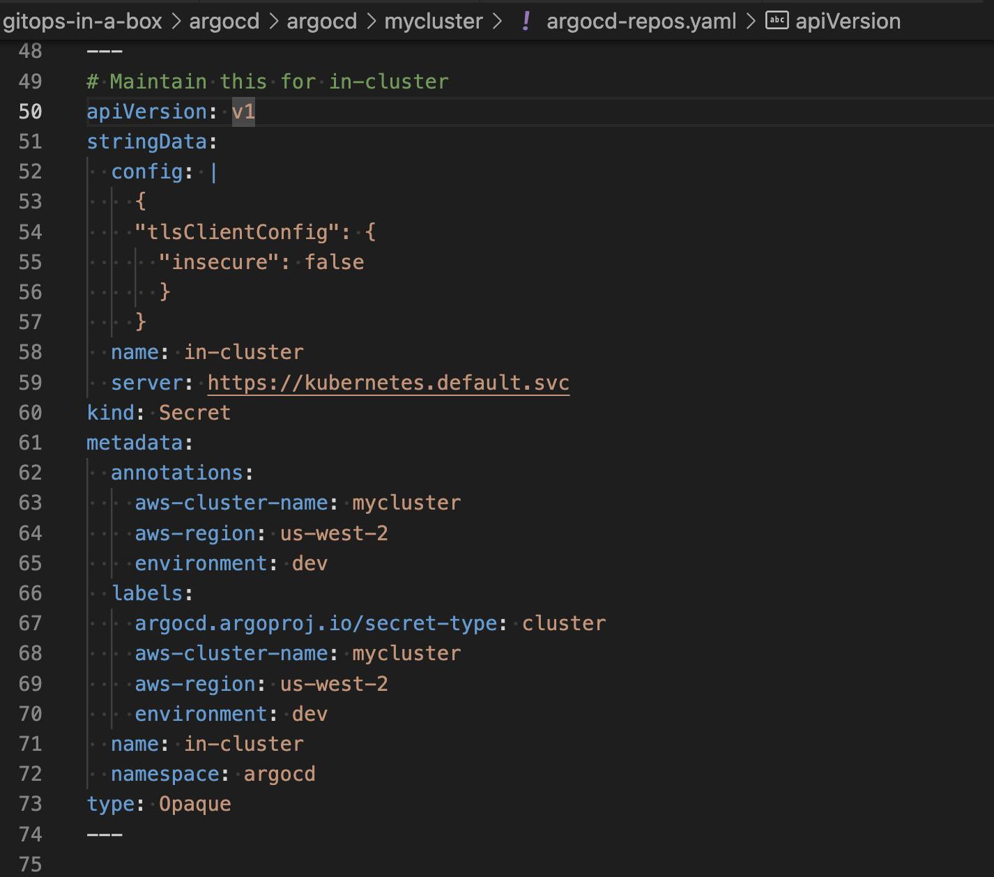Click the labels key on line 66
Viewport: 994px width, 877px height.
[x=146, y=593]
